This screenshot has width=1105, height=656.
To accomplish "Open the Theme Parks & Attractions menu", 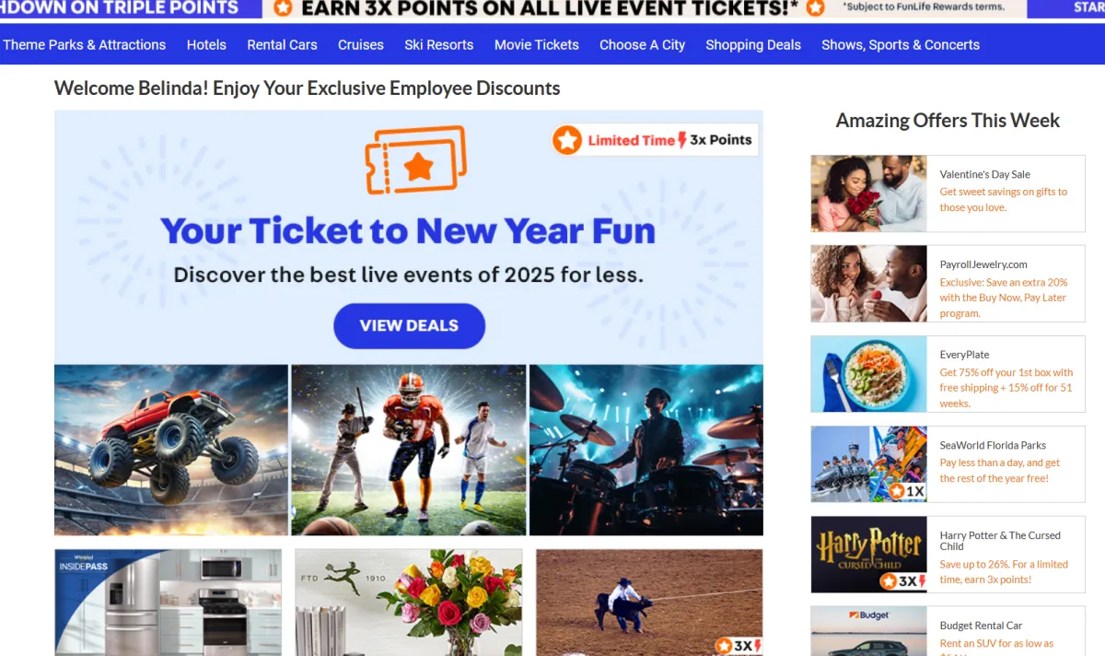I will point(85,44).
